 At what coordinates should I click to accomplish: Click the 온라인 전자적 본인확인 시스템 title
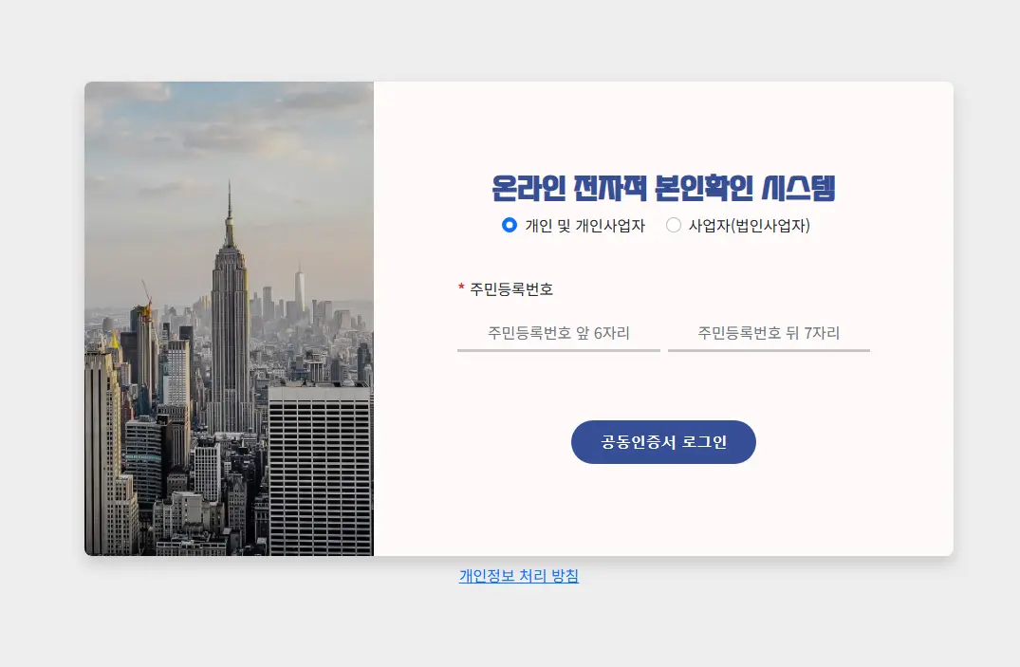(664, 188)
